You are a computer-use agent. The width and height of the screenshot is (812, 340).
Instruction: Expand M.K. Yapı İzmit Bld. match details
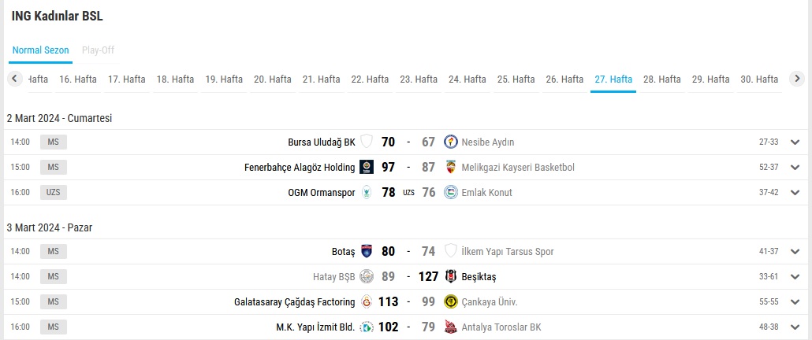[795, 327]
